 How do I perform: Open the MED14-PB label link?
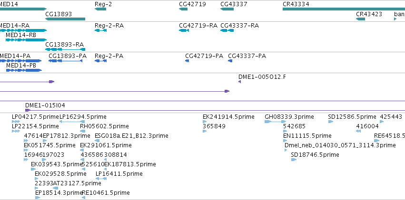pos(21,66)
